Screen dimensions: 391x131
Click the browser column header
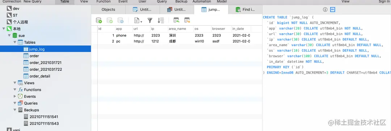click(222, 29)
